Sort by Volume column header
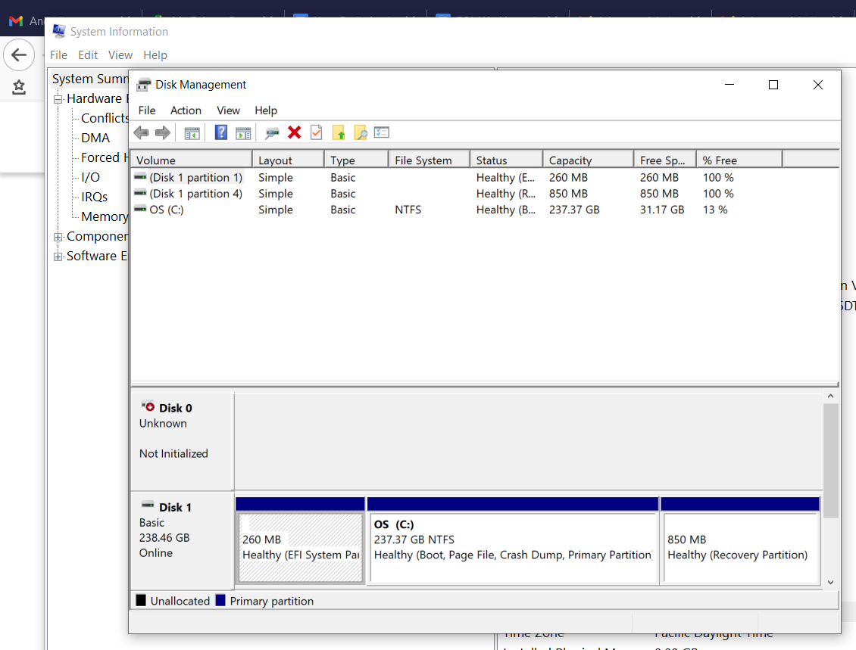The height and width of the screenshot is (650, 856). click(191, 160)
